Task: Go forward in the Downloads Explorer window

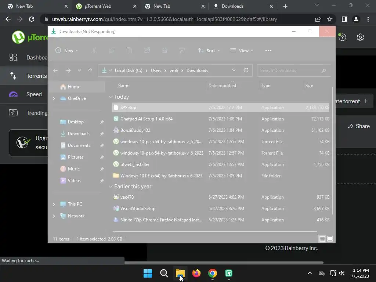Action: tap(68, 70)
